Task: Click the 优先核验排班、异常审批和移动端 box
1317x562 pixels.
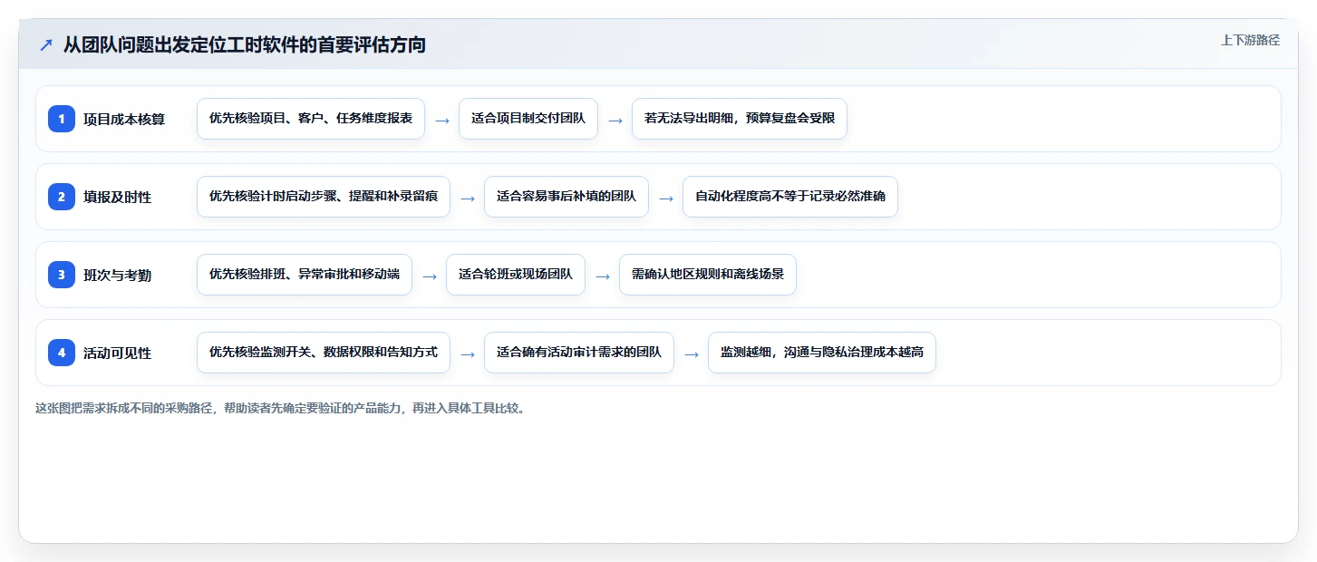Action: 305,275
